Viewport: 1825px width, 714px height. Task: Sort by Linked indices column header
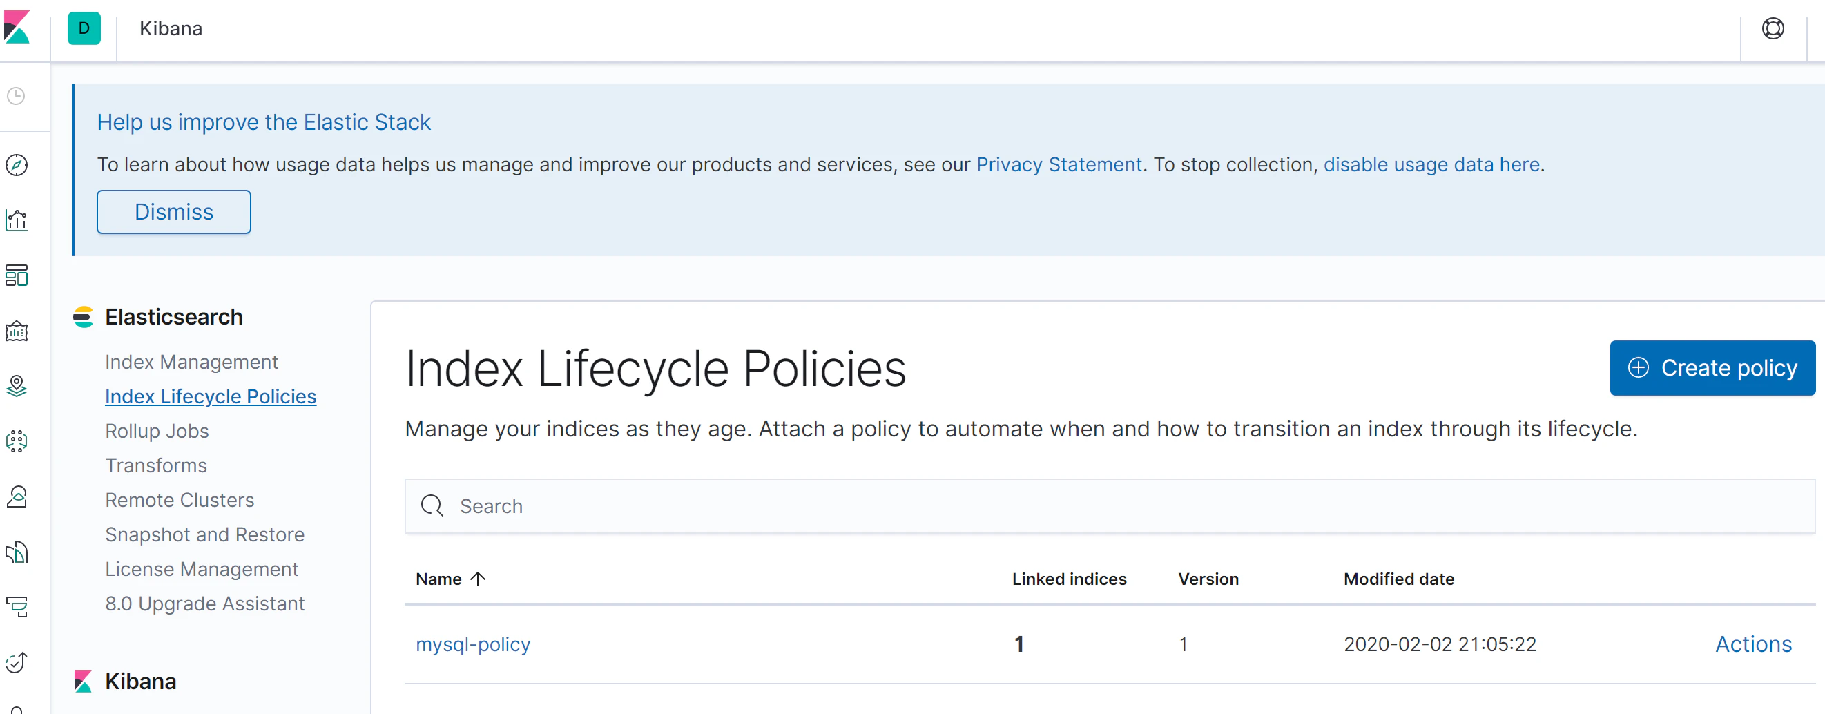pos(1069,579)
